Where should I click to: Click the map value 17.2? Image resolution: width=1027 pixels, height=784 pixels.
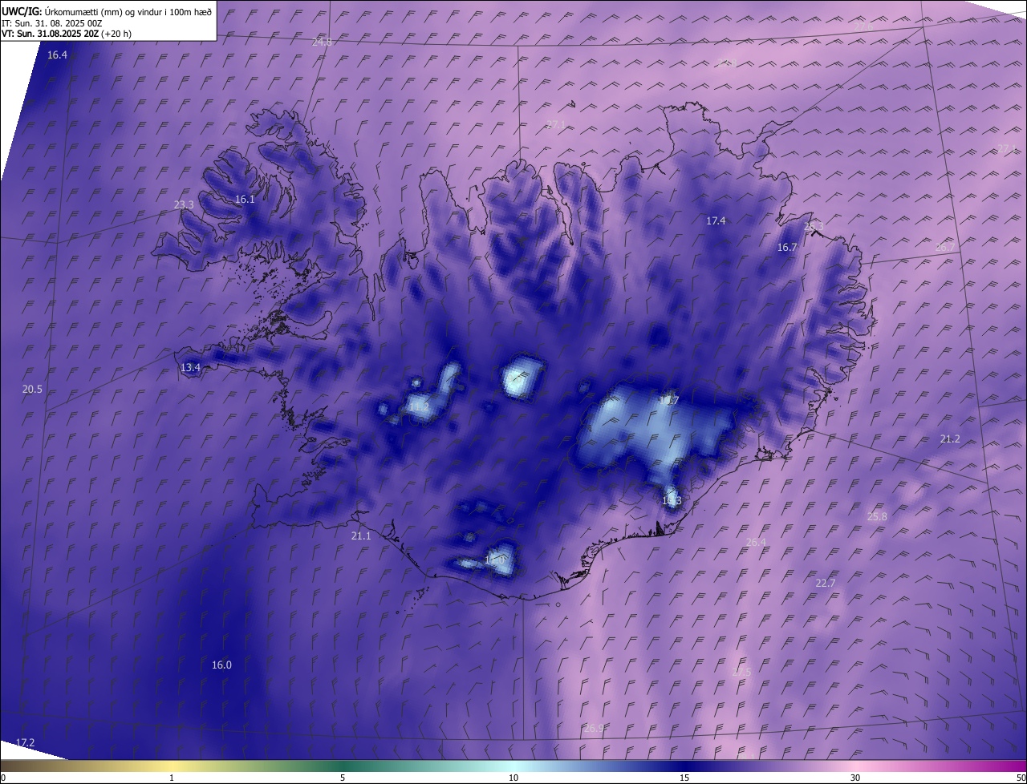[x=26, y=743]
